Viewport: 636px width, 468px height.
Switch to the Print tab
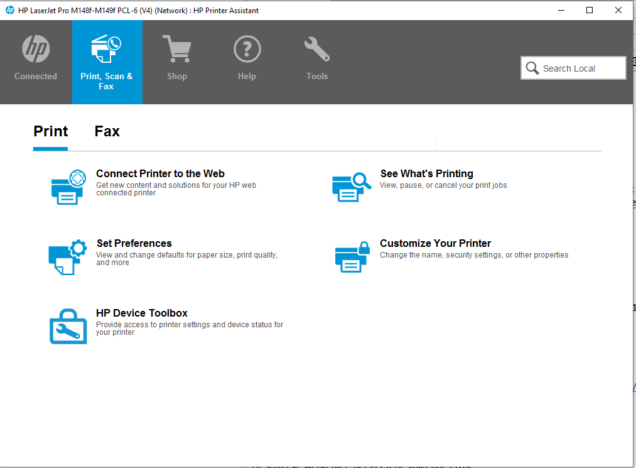tap(50, 131)
